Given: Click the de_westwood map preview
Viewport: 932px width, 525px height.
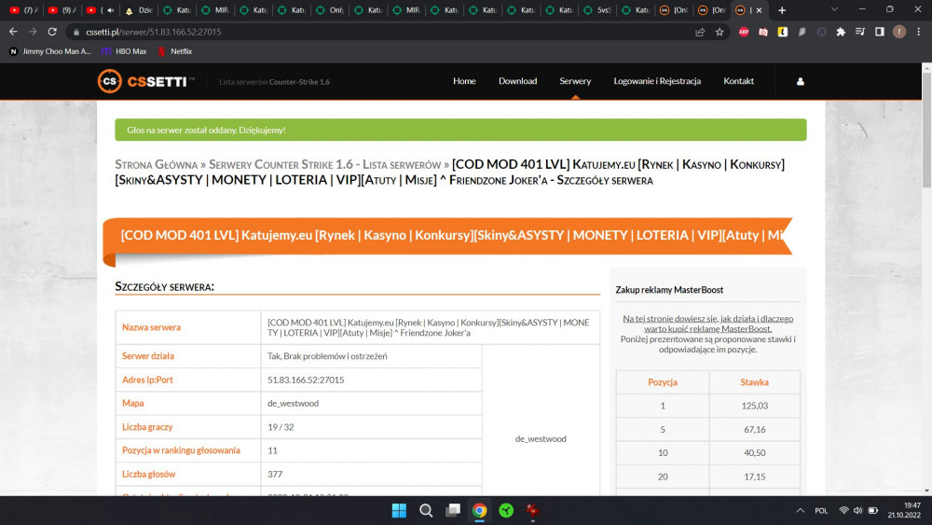Looking at the screenshot, I should [541, 439].
